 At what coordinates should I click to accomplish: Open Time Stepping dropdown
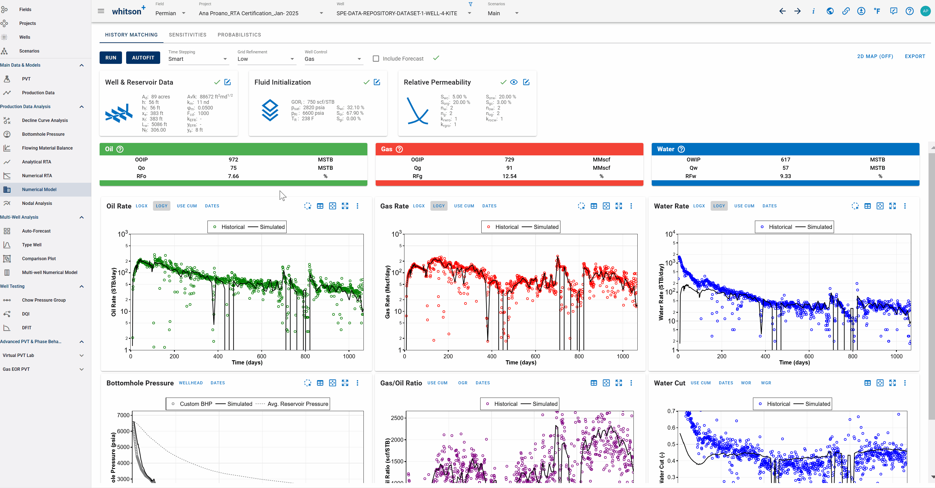point(198,59)
